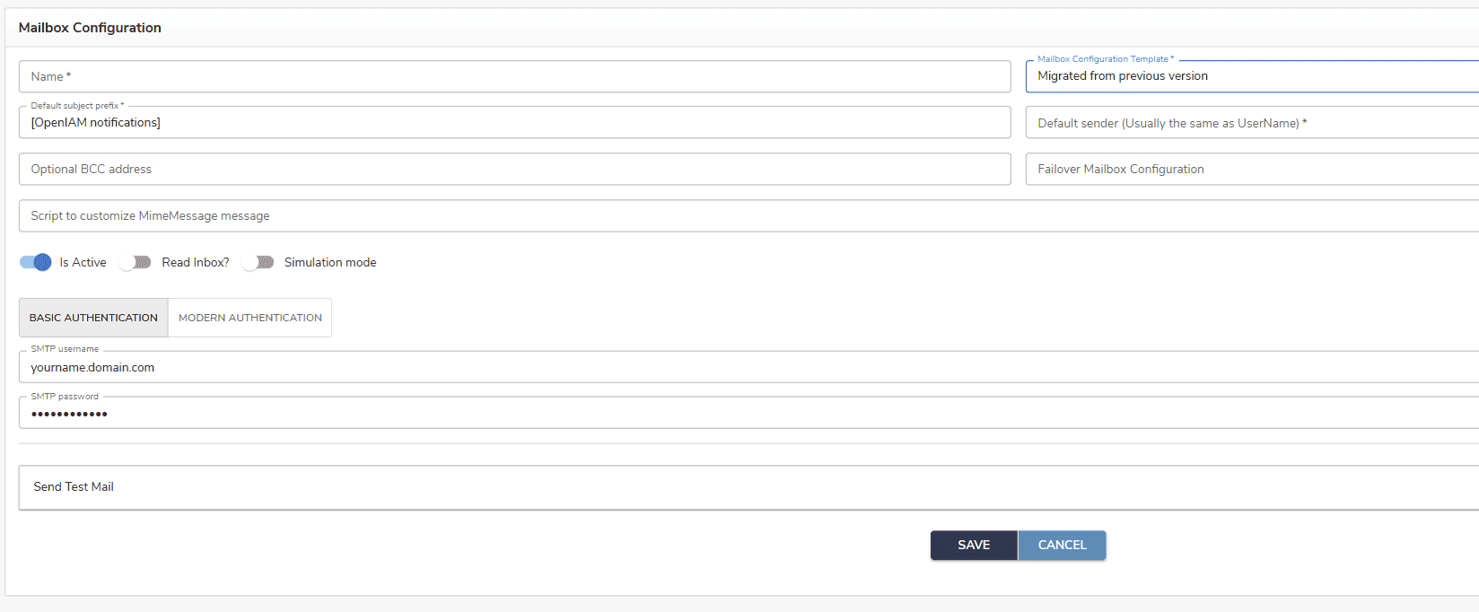Focus the MimeMessage script field
1479x612 pixels.
tap(745, 215)
